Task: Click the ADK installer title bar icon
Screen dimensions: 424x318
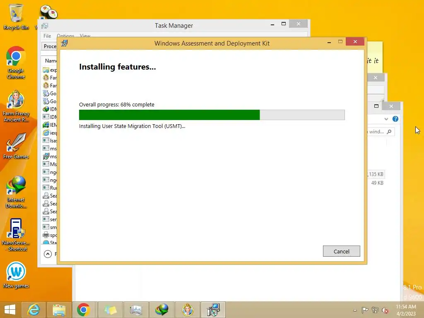Action: (x=64, y=43)
